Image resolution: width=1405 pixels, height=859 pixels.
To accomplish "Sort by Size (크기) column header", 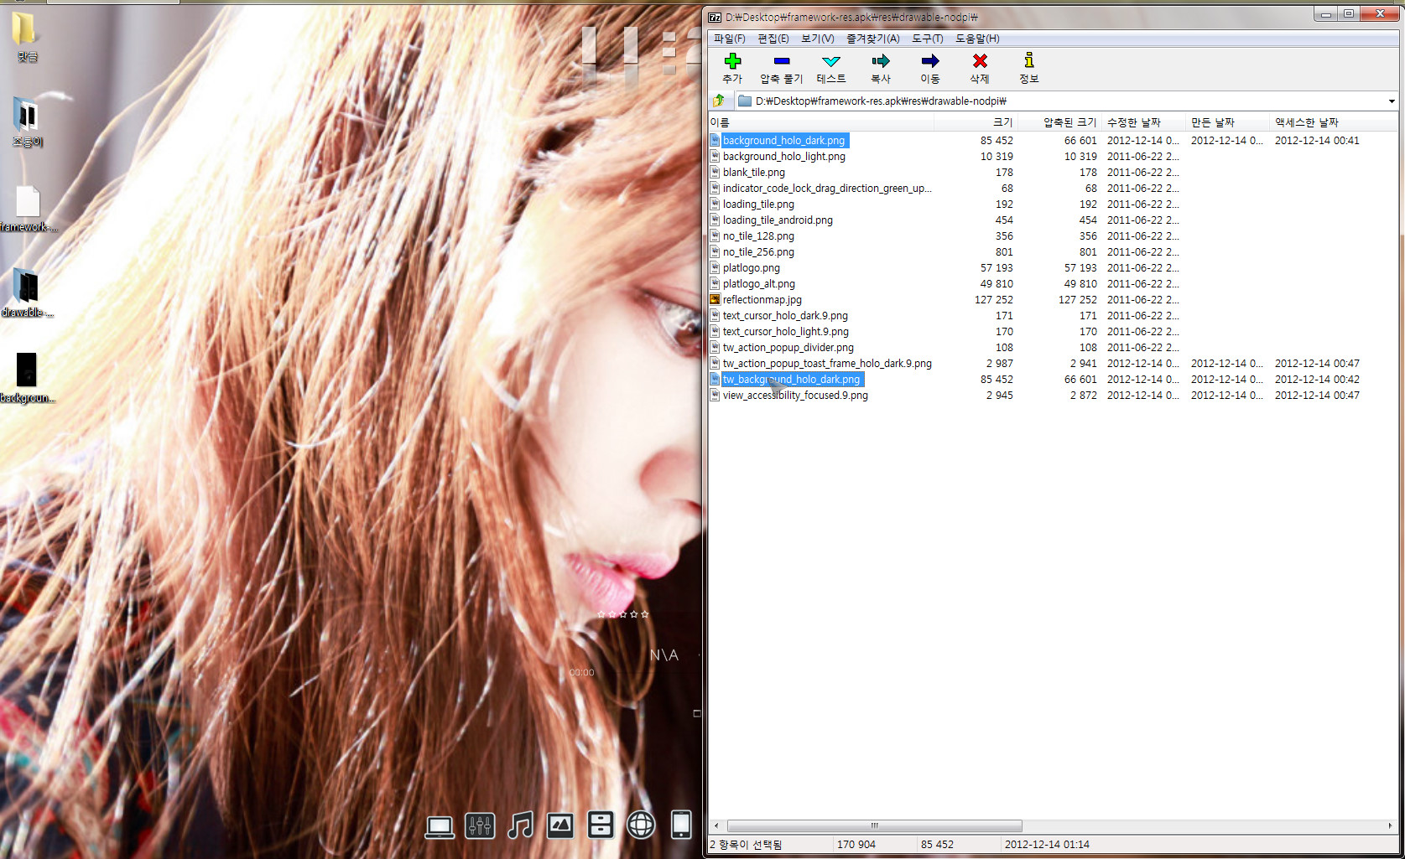I will pyautogui.click(x=1002, y=122).
